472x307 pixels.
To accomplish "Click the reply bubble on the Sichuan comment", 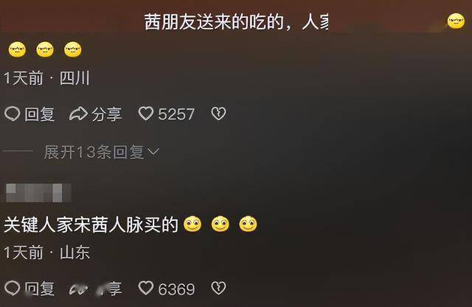I will click(13, 114).
